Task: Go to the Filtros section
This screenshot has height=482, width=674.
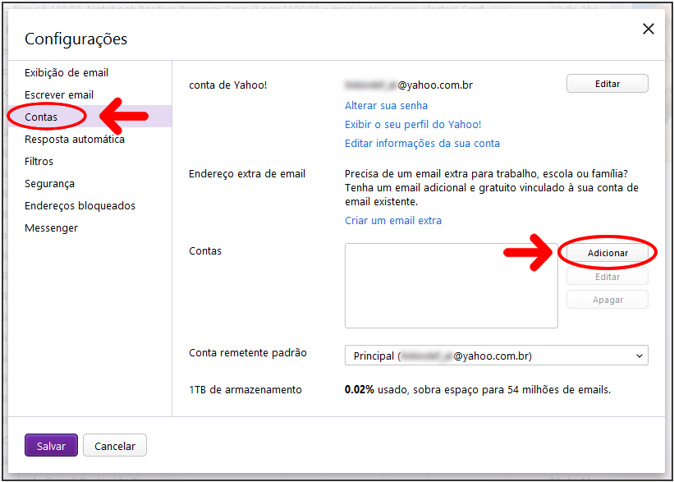Action: click(39, 161)
